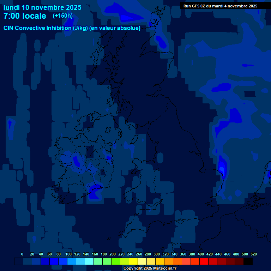This screenshot has height=271, width=271.
Task: Click the (+150h) forecast offset label
Action: pyautogui.click(x=63, y=16)
